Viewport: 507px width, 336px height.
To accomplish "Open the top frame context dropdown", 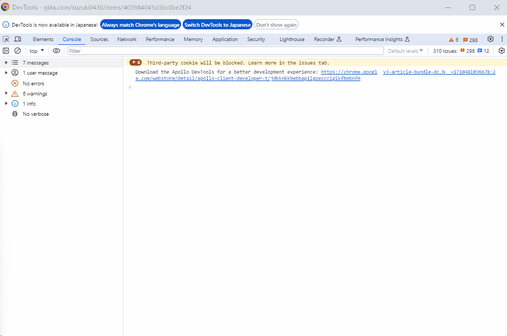I will point(36,51).
